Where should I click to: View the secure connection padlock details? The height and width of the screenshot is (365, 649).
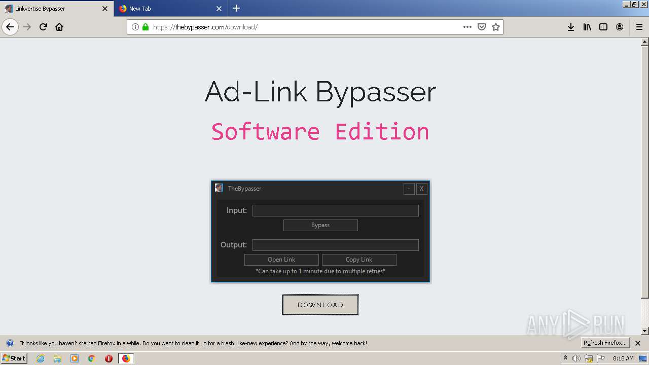click(146, 27)
